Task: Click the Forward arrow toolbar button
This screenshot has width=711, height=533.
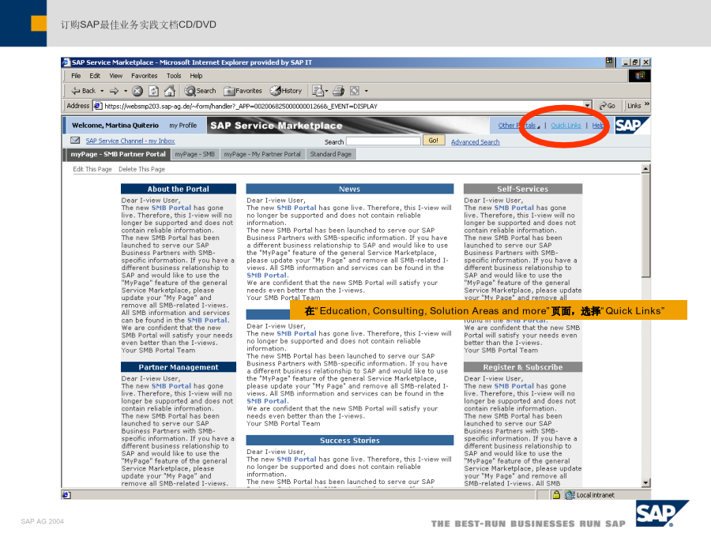Action: (115, 91)
